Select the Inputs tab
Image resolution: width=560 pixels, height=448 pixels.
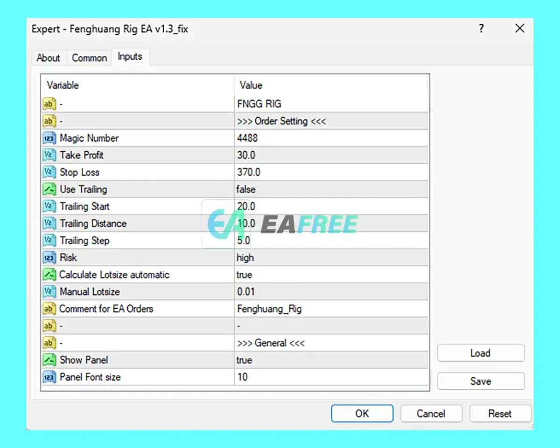coord(130,56)
